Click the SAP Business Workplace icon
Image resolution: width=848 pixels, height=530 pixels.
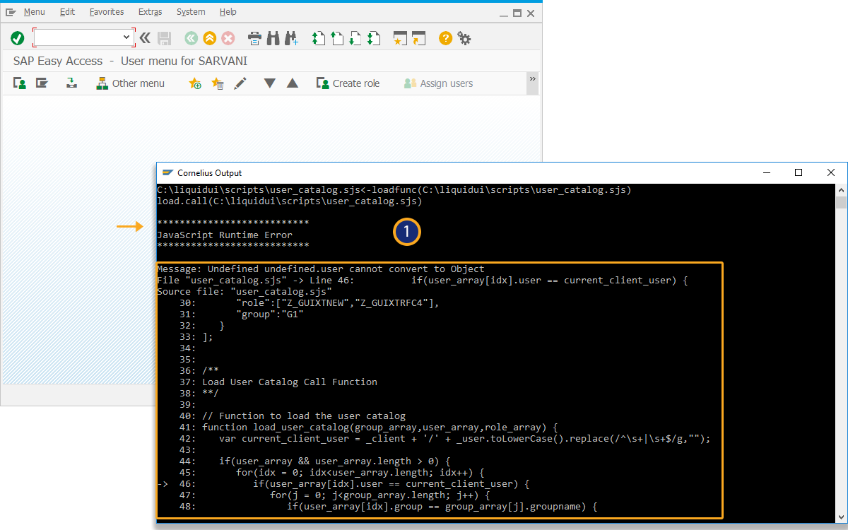click(x=71, y=83)
